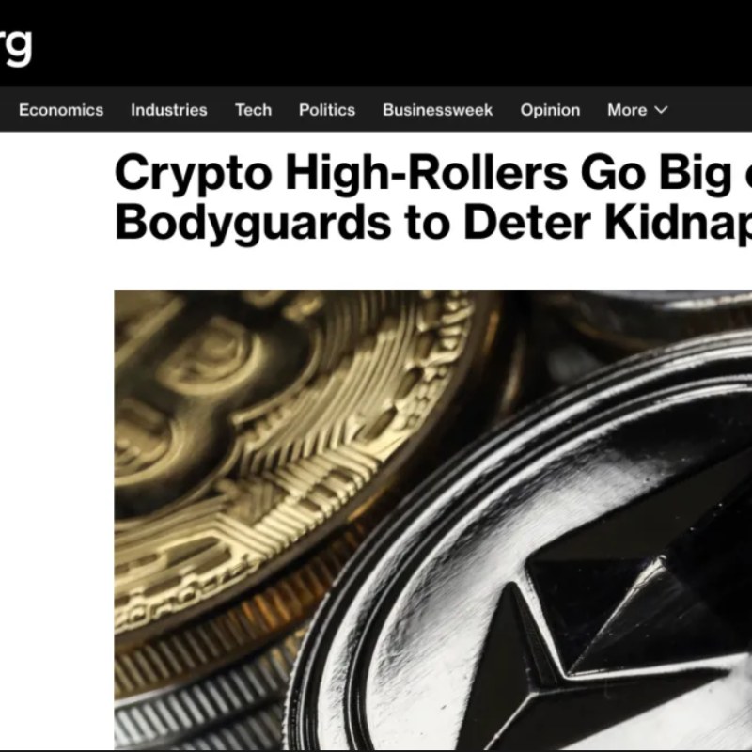Open the article's hero image
The width and height of the screenshot is (752, 752).
coord(433,520)
